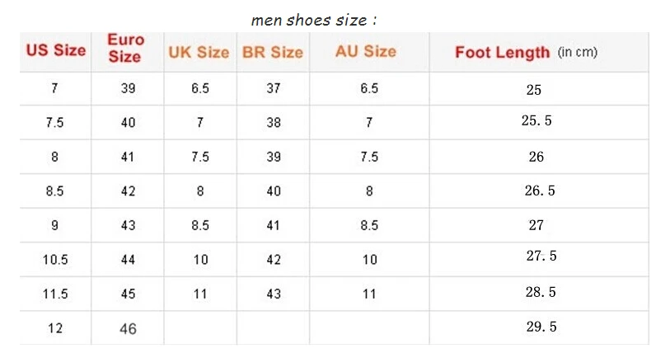Screen dimensions: 656x353
Task: Click foot length 29.5 cell
Action: pos(541,327)
